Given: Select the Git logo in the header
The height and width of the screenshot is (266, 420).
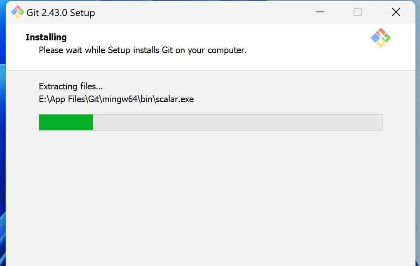Looking at the screenshot, I should (380, 37).
